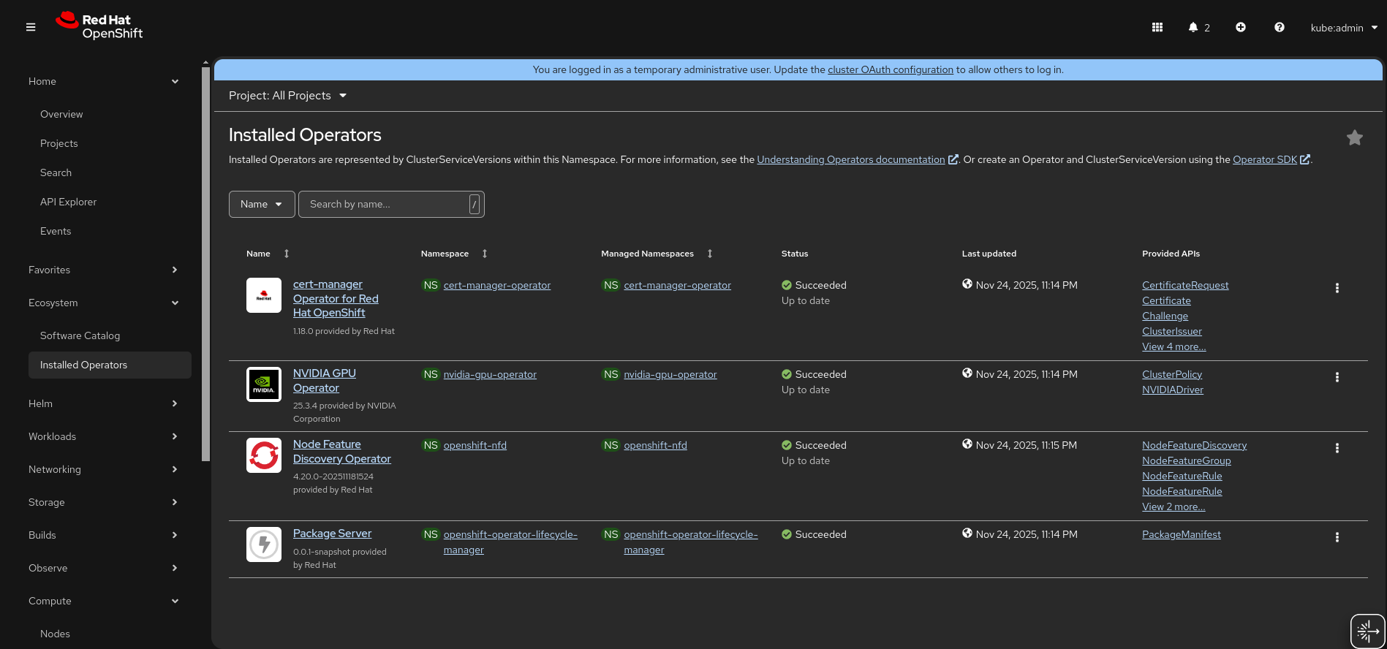The height and width of the screenshot is (649, 1387).
Task: Open Understanding Operators documentation link
Action: [x=851, y=159]
